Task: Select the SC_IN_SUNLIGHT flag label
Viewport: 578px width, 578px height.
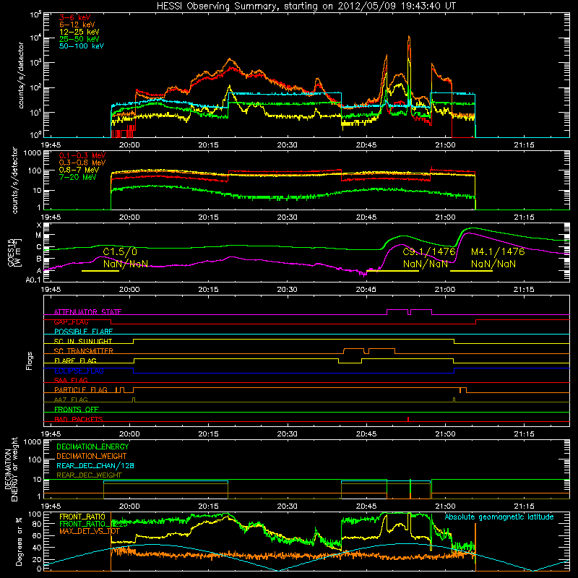Action: pyautogui.click(x=83, y=341)
